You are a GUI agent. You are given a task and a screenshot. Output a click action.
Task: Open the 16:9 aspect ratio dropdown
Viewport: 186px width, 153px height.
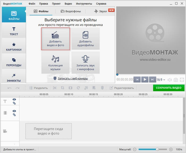[x=160, y=80]
